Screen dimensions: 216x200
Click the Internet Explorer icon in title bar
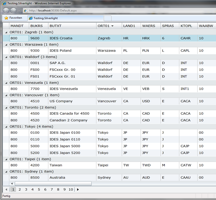click(x=4, y=3)
